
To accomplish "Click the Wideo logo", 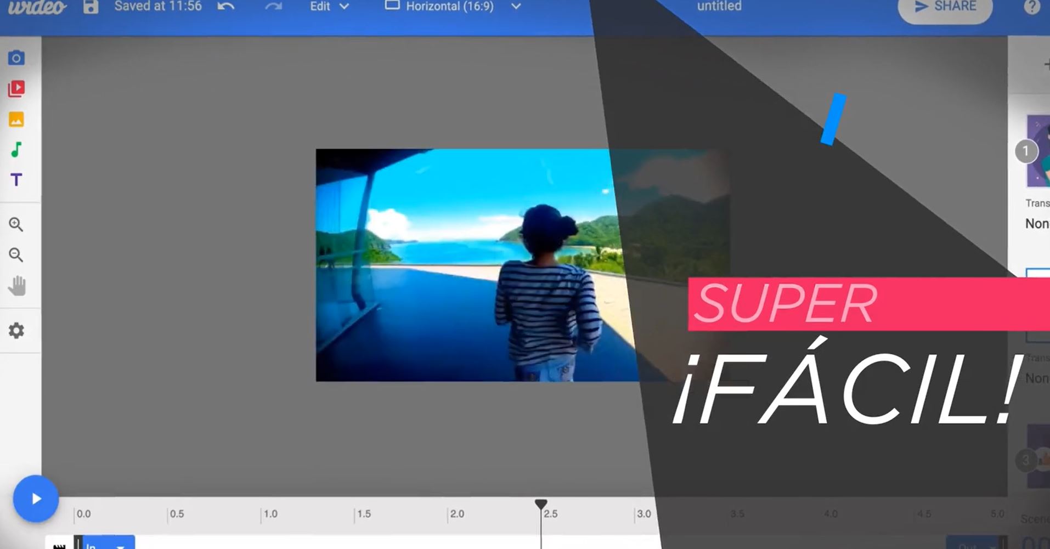I will point(37,7).
